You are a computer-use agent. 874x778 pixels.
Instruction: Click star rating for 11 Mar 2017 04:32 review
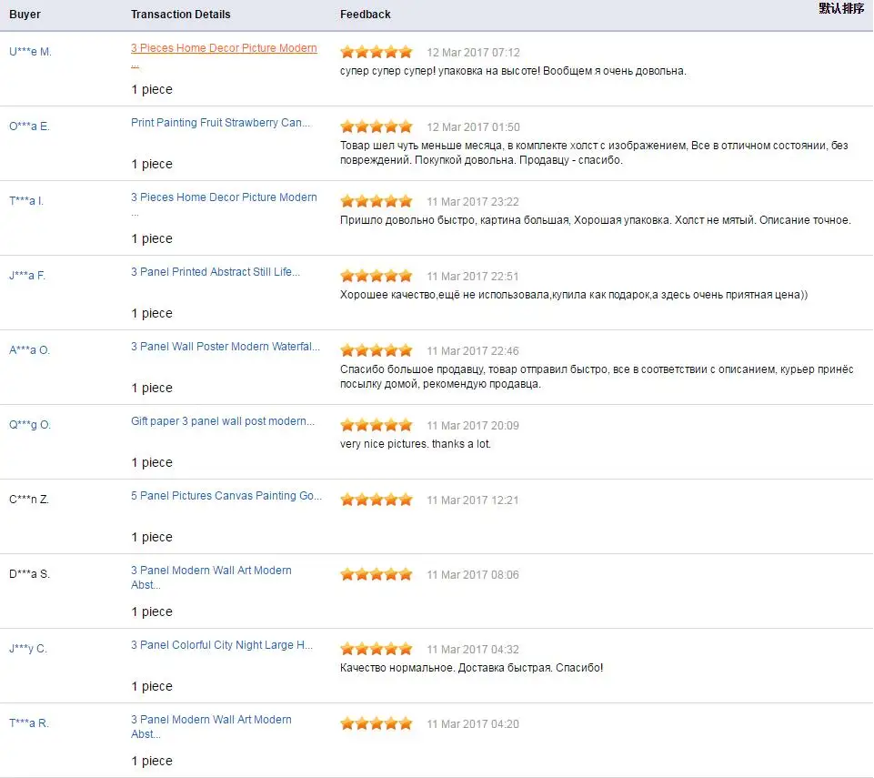pyautogui.click(x=377, y=649)
